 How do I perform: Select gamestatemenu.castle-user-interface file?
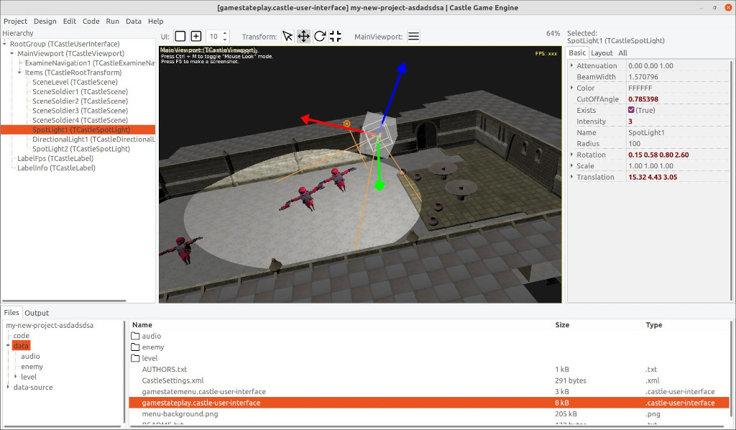click(x=204, y=391)
